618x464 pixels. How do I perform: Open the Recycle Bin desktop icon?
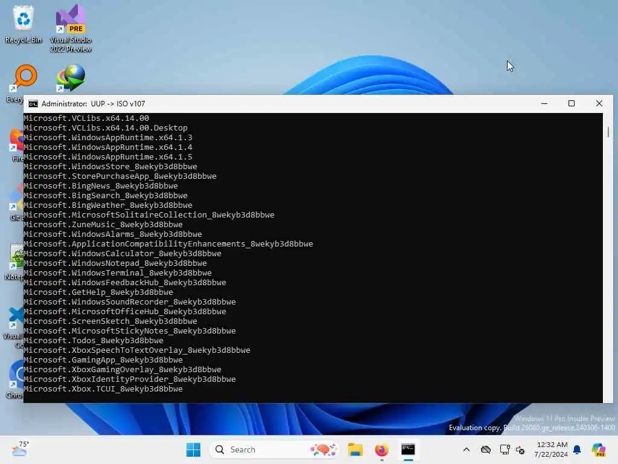point(24,24)
